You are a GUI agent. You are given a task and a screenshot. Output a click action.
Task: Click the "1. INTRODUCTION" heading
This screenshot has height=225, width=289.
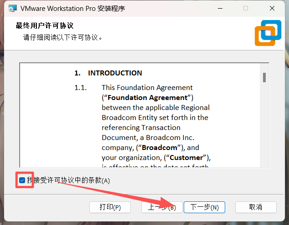pos(108,73)
